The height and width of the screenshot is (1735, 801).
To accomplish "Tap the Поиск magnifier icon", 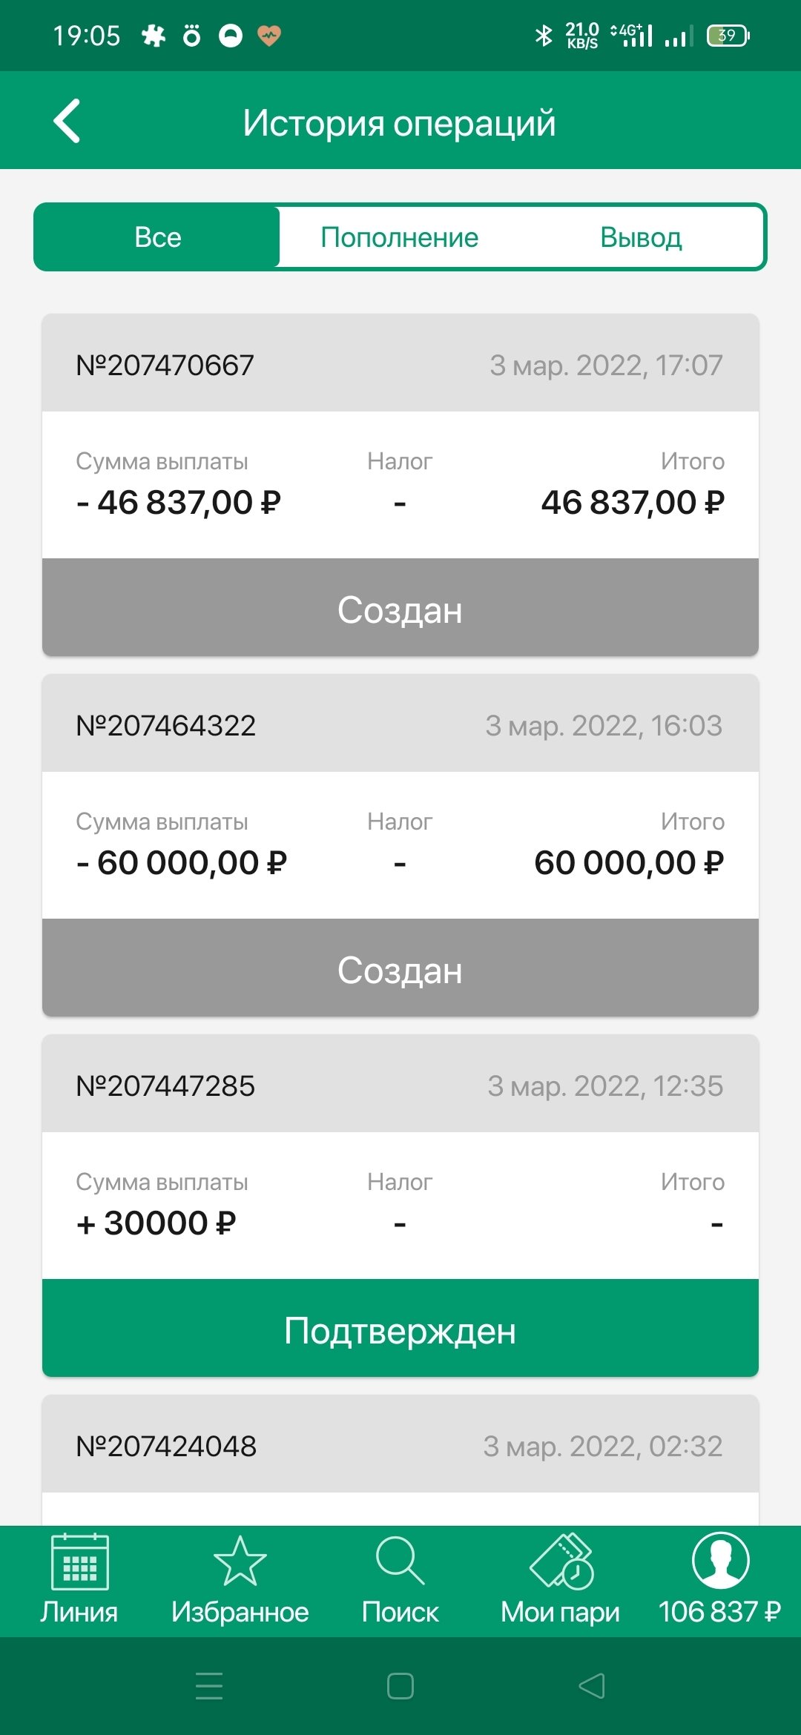I will [400, 1561].
